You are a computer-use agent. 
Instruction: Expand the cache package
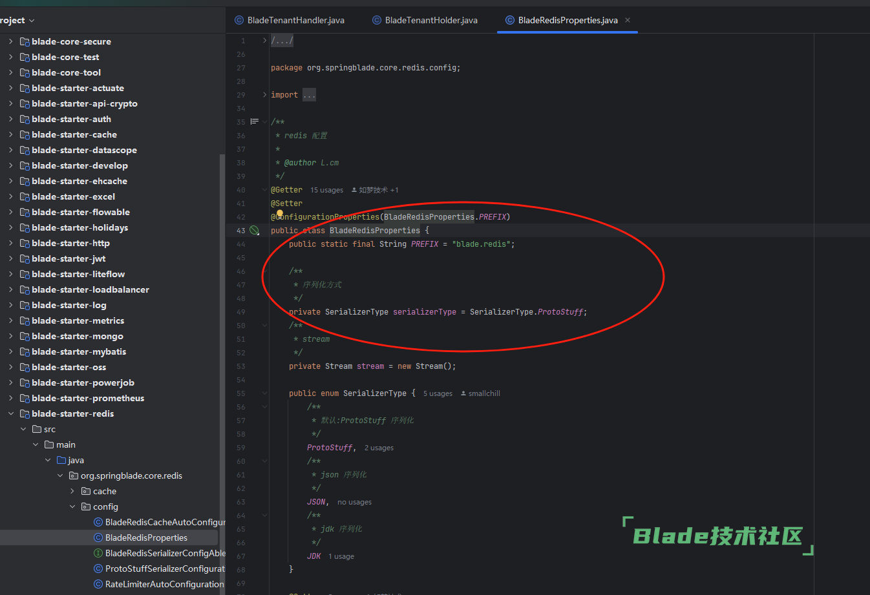point(72,491)
